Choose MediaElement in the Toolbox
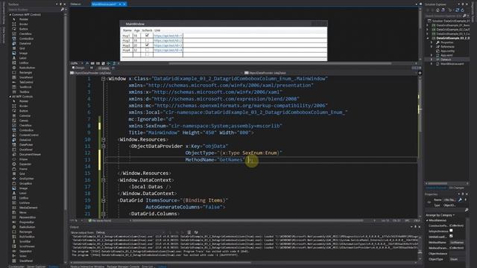 28,208
